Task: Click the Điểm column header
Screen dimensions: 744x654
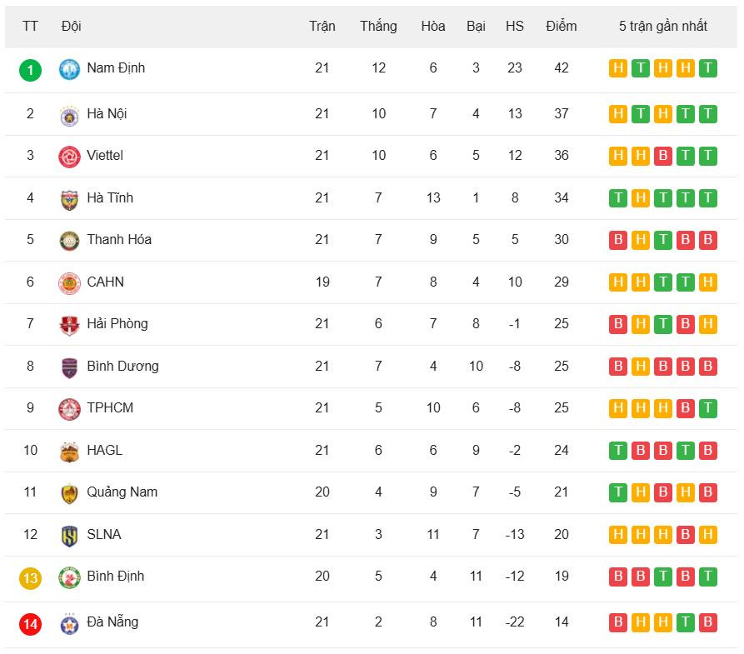Action: tap(562, 26)
